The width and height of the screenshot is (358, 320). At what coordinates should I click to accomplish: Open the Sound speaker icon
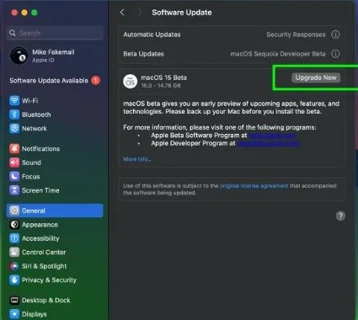(14, 163)
